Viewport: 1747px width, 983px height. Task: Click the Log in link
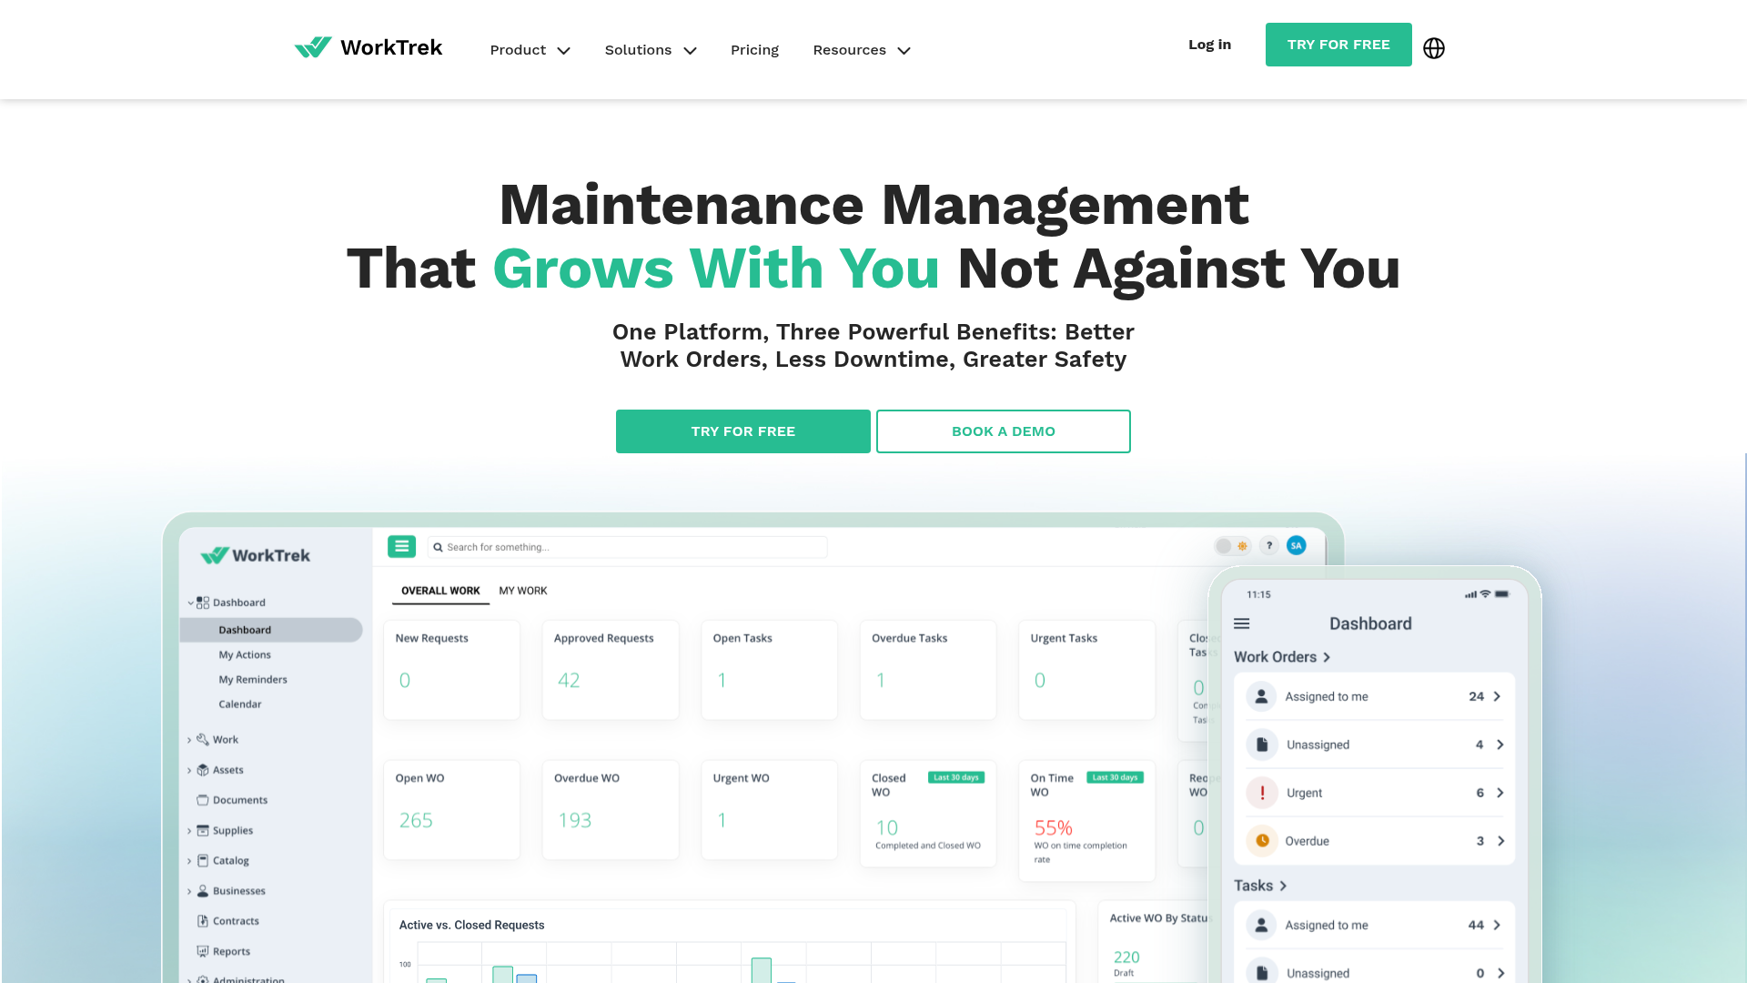pyautogui.click(x=1209, y=44)
